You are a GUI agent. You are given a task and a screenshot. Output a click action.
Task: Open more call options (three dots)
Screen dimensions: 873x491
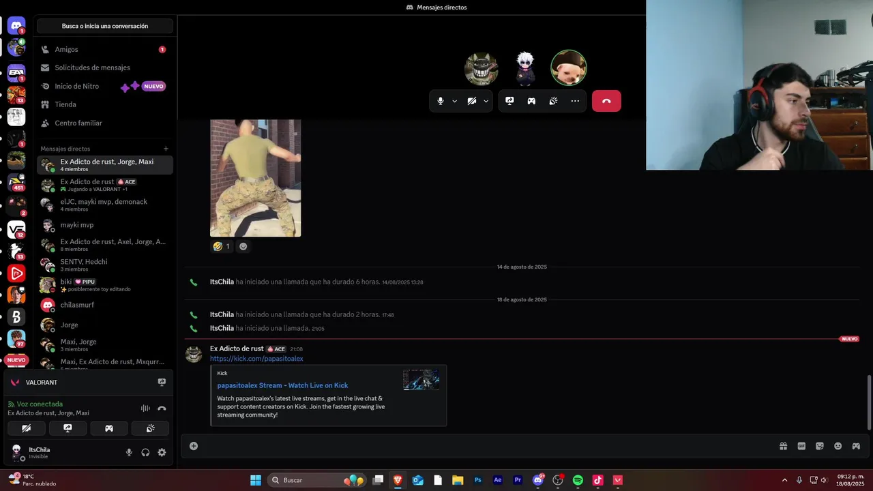[x=575, y=101]
